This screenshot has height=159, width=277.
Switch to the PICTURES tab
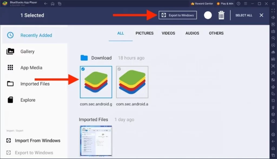(x=144, y=33)
